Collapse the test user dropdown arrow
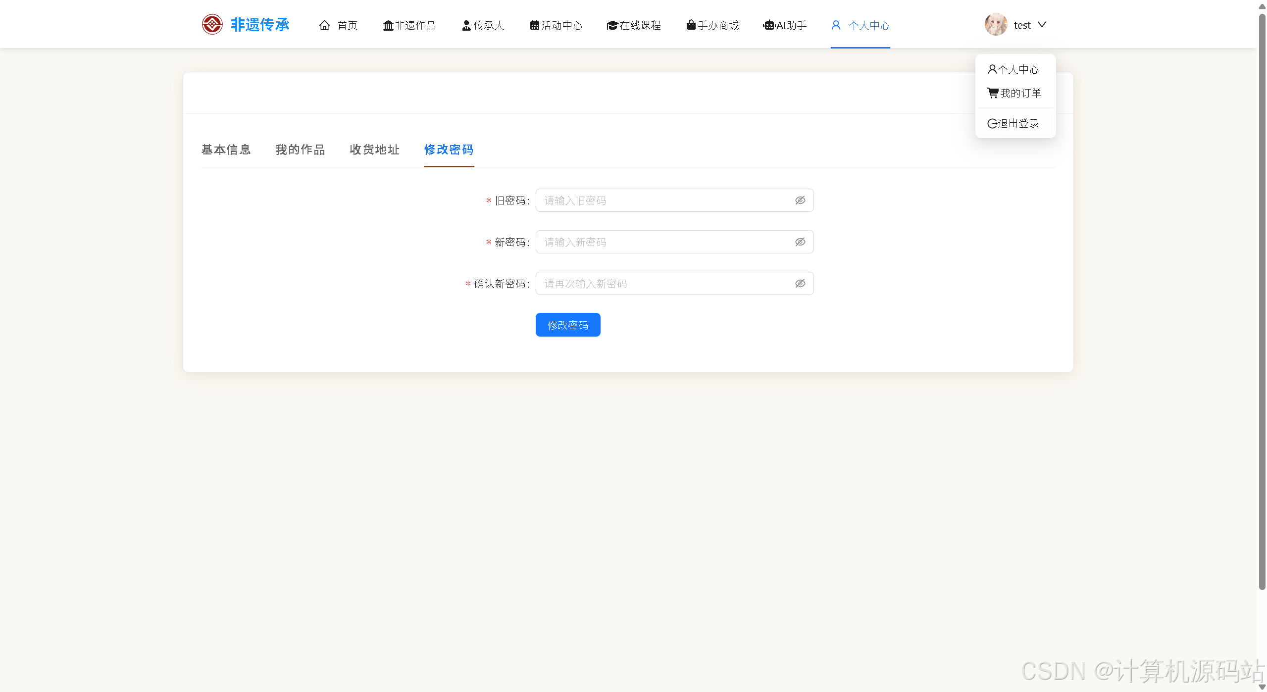Image resolution: width=1267 pixels, height=692 pixels. (1042, 25)
